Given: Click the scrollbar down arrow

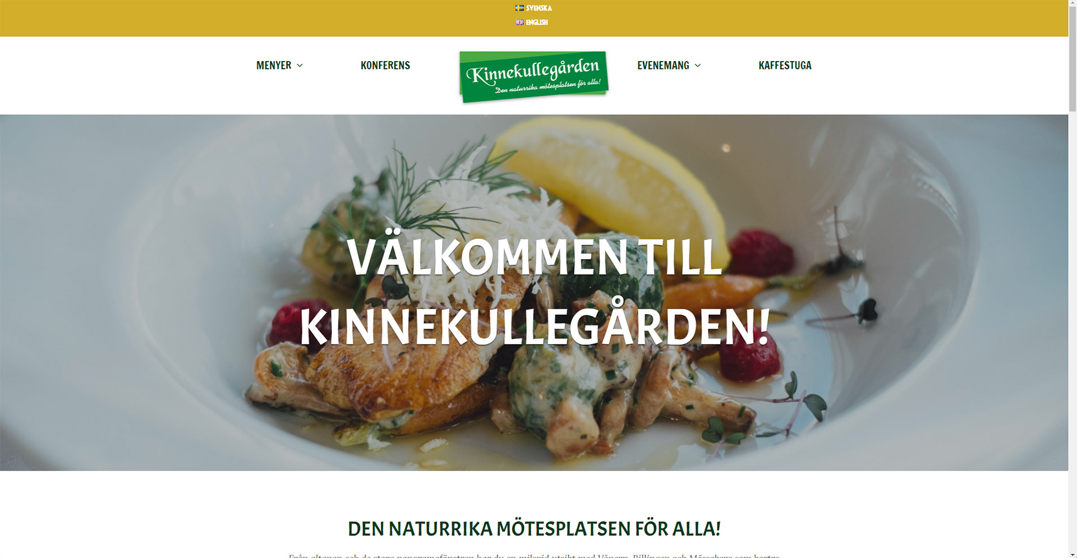Looking at the screenshot, I should [x=1073, y=554].
